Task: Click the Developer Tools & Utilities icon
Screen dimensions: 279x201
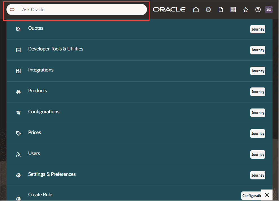Action: (x=18, y=50)
